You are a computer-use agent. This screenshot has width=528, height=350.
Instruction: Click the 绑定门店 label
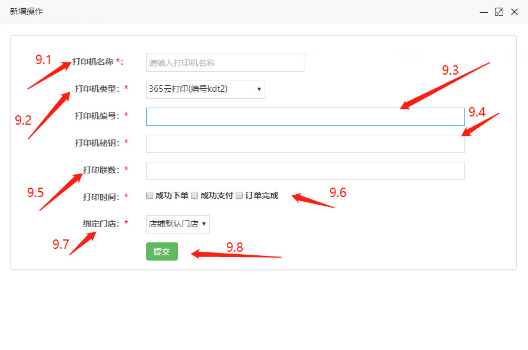tap(101, 224)
